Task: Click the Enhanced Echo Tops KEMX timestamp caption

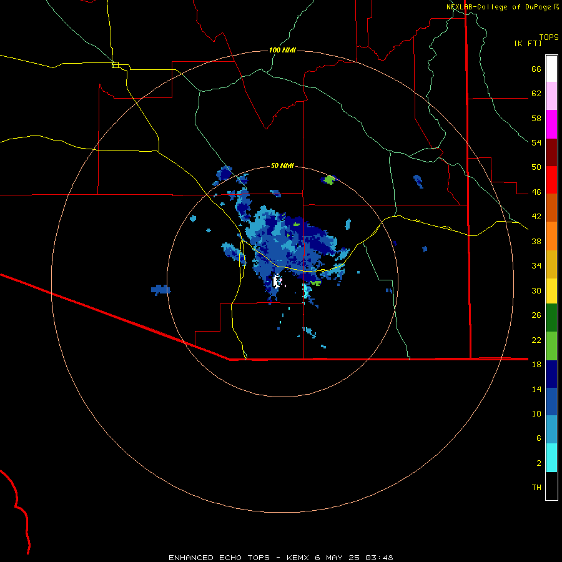Action: [x=281, y=558]
